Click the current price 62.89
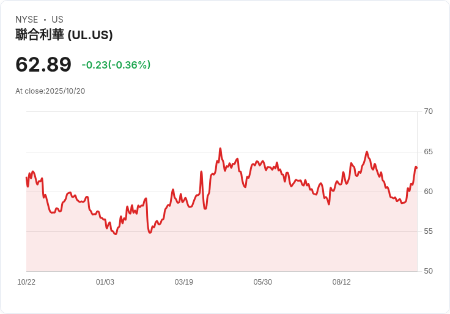The image size is (450, 314). click(43, 64)
